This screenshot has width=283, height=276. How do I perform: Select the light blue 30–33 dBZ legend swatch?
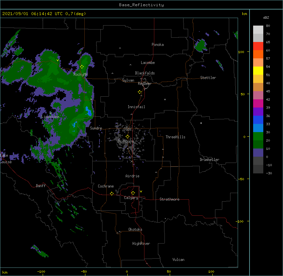point(258,128)
